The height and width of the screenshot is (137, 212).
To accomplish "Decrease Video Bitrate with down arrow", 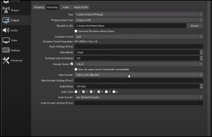I will 201,54.
